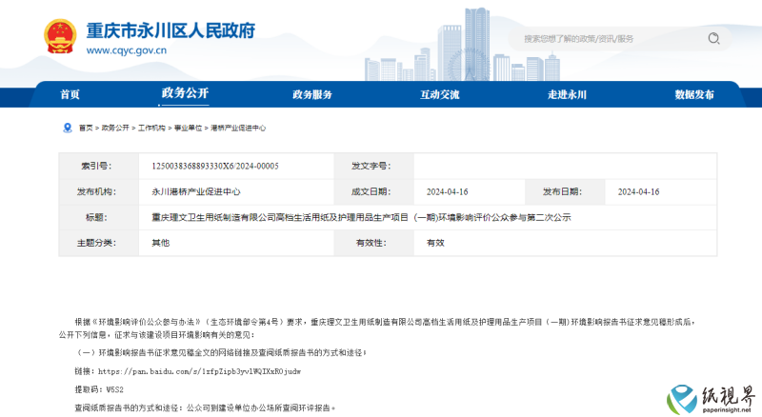Click the 发文字号 label cell
The height and width of the screenshot is (417, 762).
(x=373, y=167)
